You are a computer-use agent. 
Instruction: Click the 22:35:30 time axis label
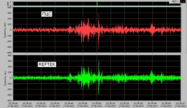tap(138, 103)
